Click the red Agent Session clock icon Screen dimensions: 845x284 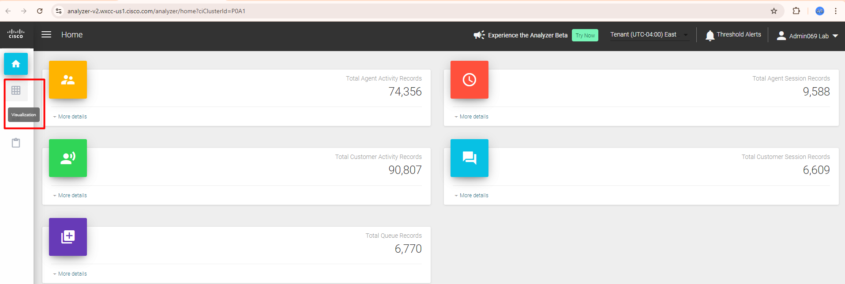tap(469, 80)
